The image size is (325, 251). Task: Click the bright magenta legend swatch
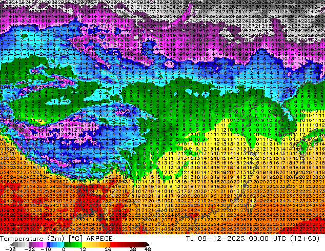coord(41,244)
